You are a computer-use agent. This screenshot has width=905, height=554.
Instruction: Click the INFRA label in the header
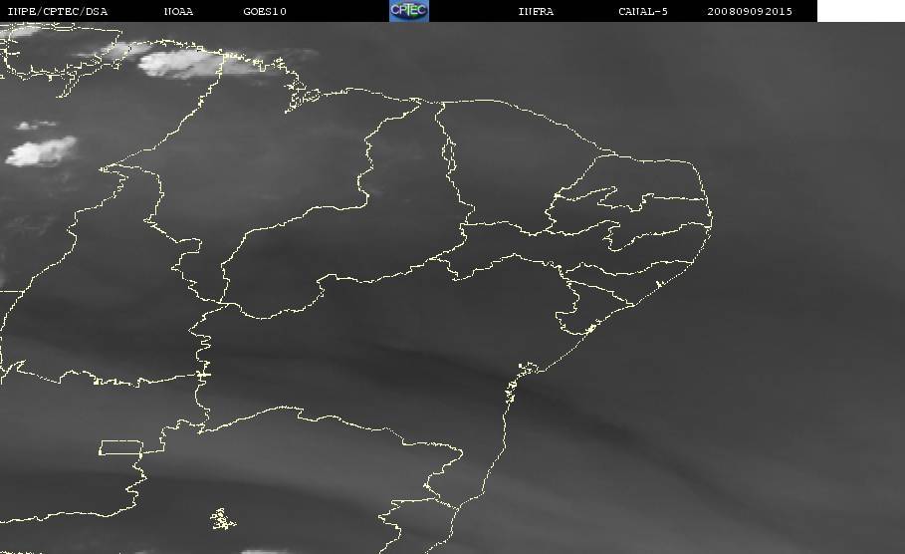[536, 12]
